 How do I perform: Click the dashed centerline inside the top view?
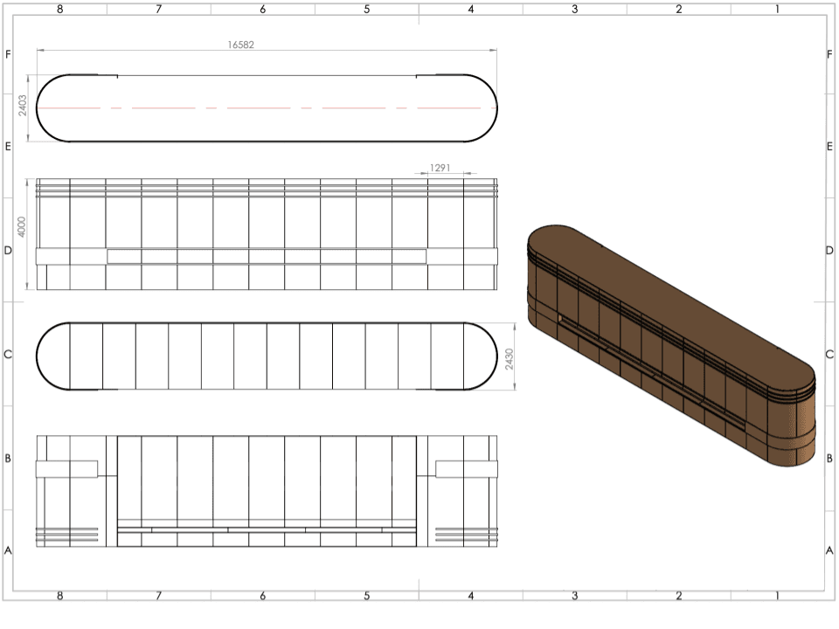coord(262,106)
